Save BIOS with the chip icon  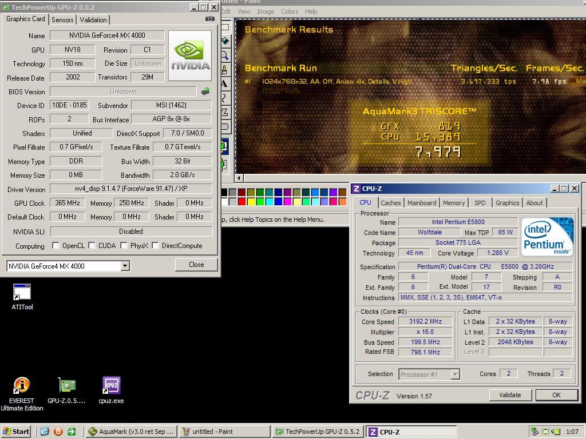pos(205,91)
